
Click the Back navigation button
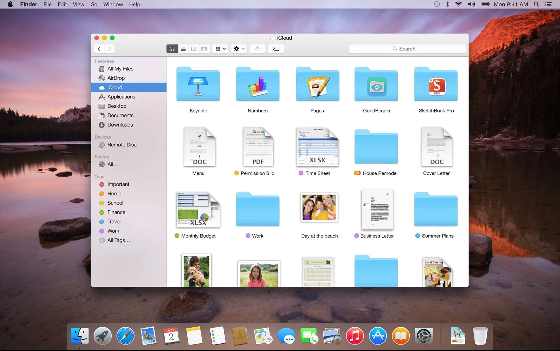pos(99,49)
